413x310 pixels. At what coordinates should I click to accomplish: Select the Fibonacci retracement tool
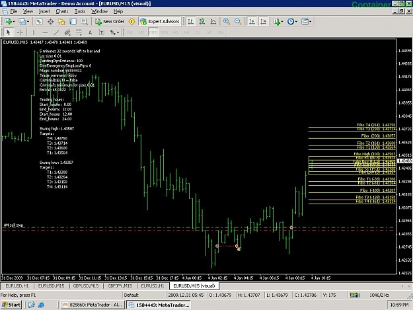pos(79,32)
